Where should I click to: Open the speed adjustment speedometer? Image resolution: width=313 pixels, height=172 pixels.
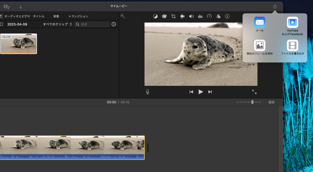(209, 16)
